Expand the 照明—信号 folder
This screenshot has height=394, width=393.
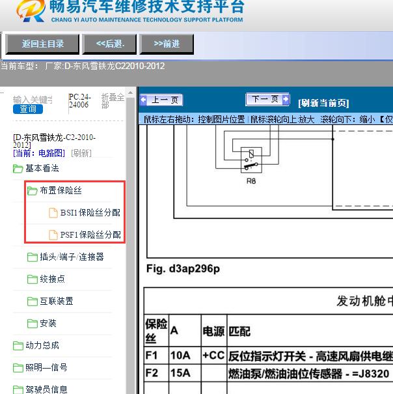coord(46,367)
